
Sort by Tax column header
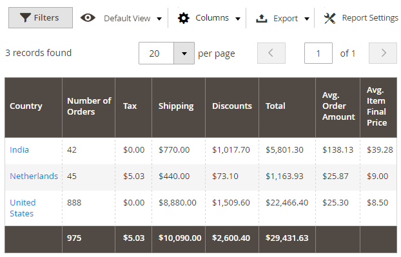[x=133, y=108]
